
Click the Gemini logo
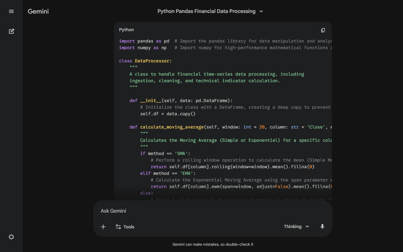(38, 11)
